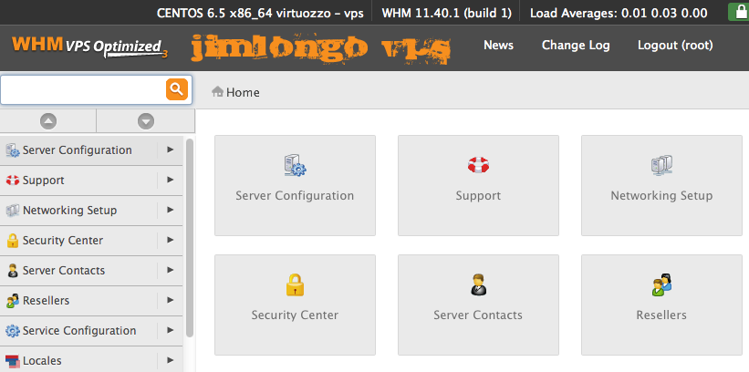Click the Support lifebuoy tile icon
This screenshot has width=749, height=372.
click(478, 165)
